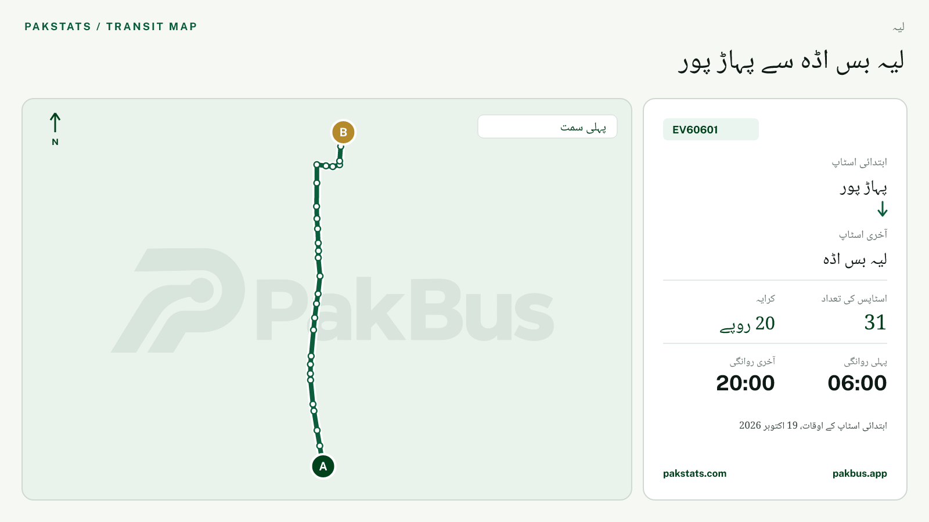The width and height of the screenshot is (929, 522).
Task: Click the starting stop name پہاڑ پور
Action: (863, 187)
